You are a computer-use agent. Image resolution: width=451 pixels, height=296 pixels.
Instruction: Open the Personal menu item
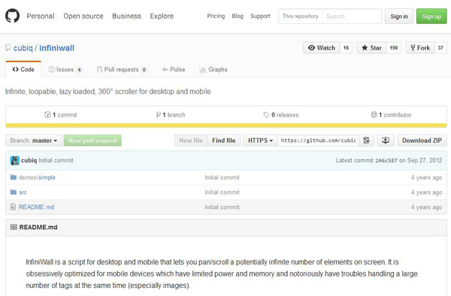(41, 16)
